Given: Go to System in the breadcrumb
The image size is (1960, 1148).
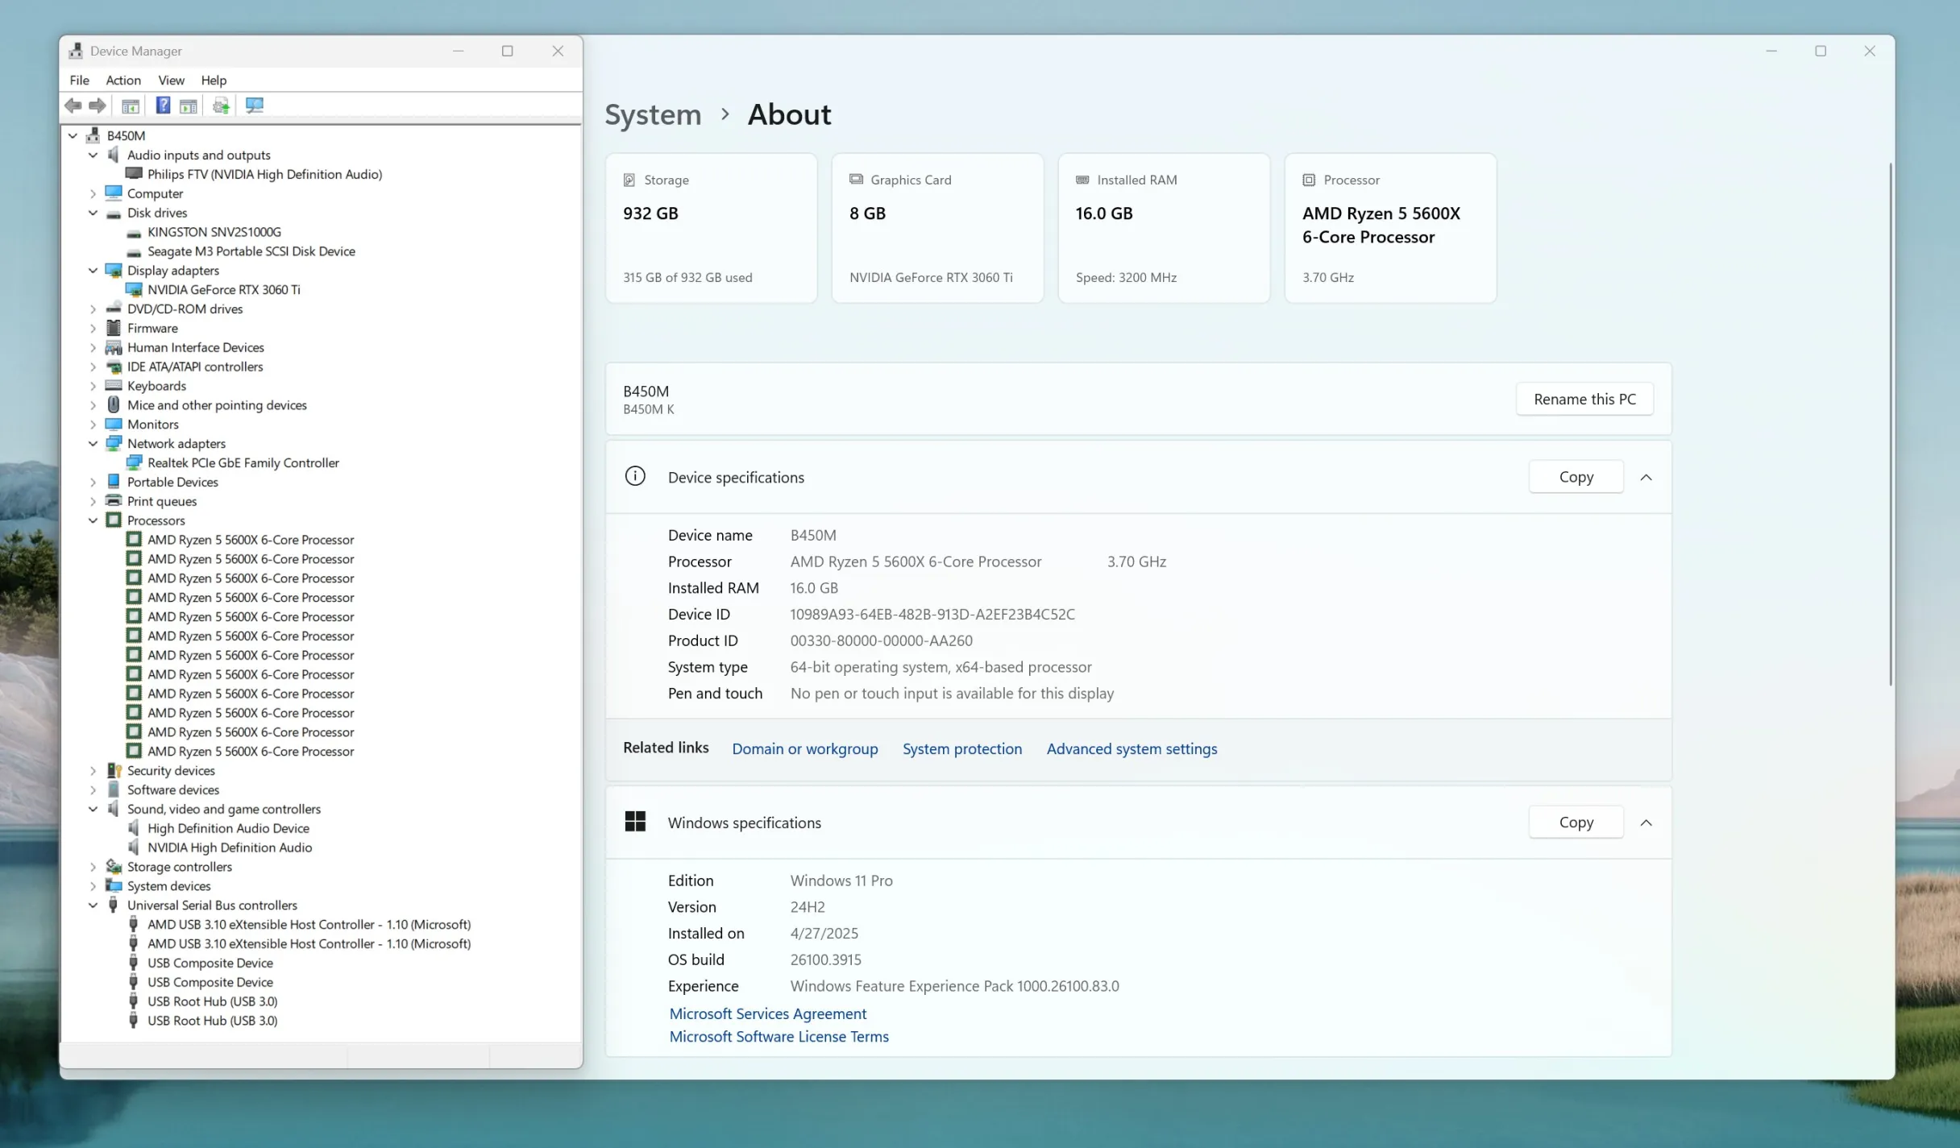Looking at the screenshot, I should (x=653, y=114).
